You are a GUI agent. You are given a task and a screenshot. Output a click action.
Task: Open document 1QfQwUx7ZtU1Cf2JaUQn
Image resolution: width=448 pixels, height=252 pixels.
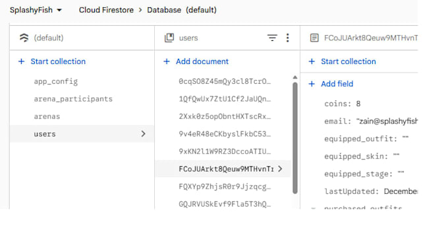click(225, 99)
